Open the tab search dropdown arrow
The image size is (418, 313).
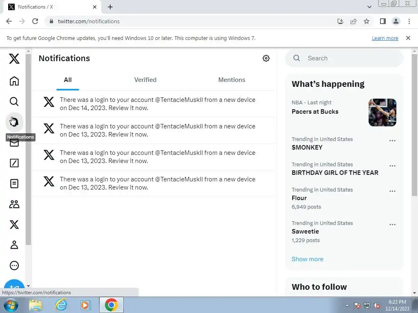(x=369, y=7)
